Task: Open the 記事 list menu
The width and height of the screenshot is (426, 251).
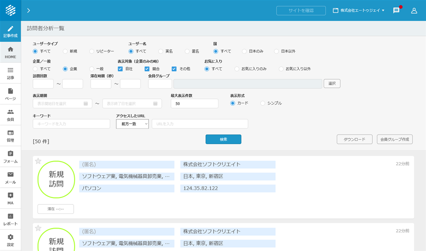Action: coord(10,73)
